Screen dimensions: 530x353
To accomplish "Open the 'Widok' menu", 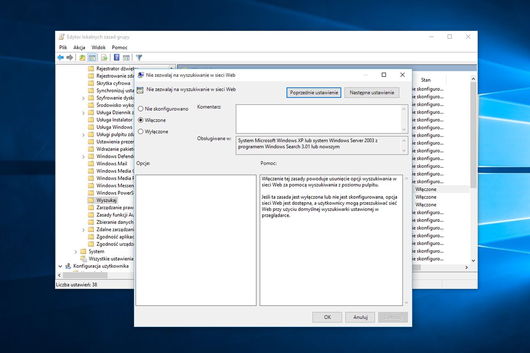I will (99, 48).
